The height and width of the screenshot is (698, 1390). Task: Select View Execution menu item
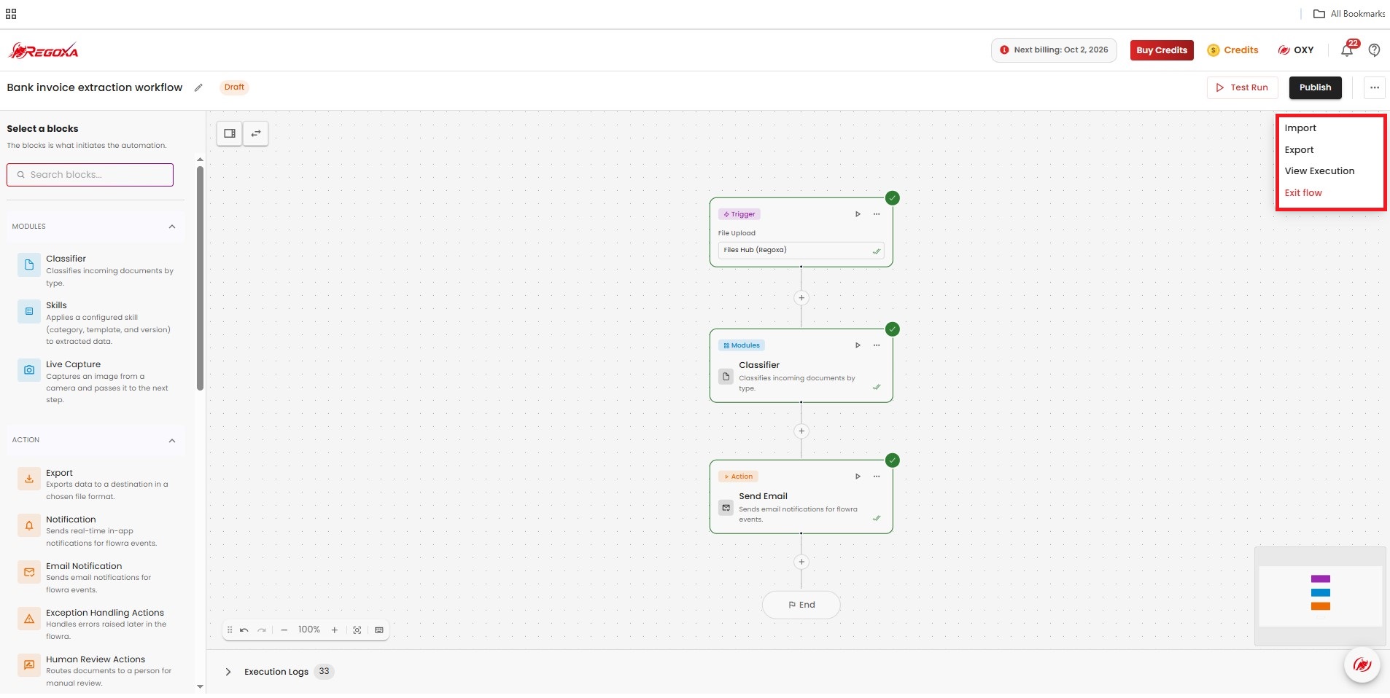pos(1319,171)
